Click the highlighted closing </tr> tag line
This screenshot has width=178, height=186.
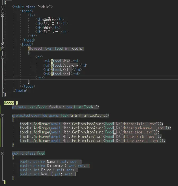[40, 78]
